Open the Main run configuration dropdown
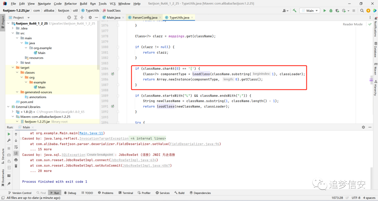This screenshot has height=201, width=378. point(310,10)
